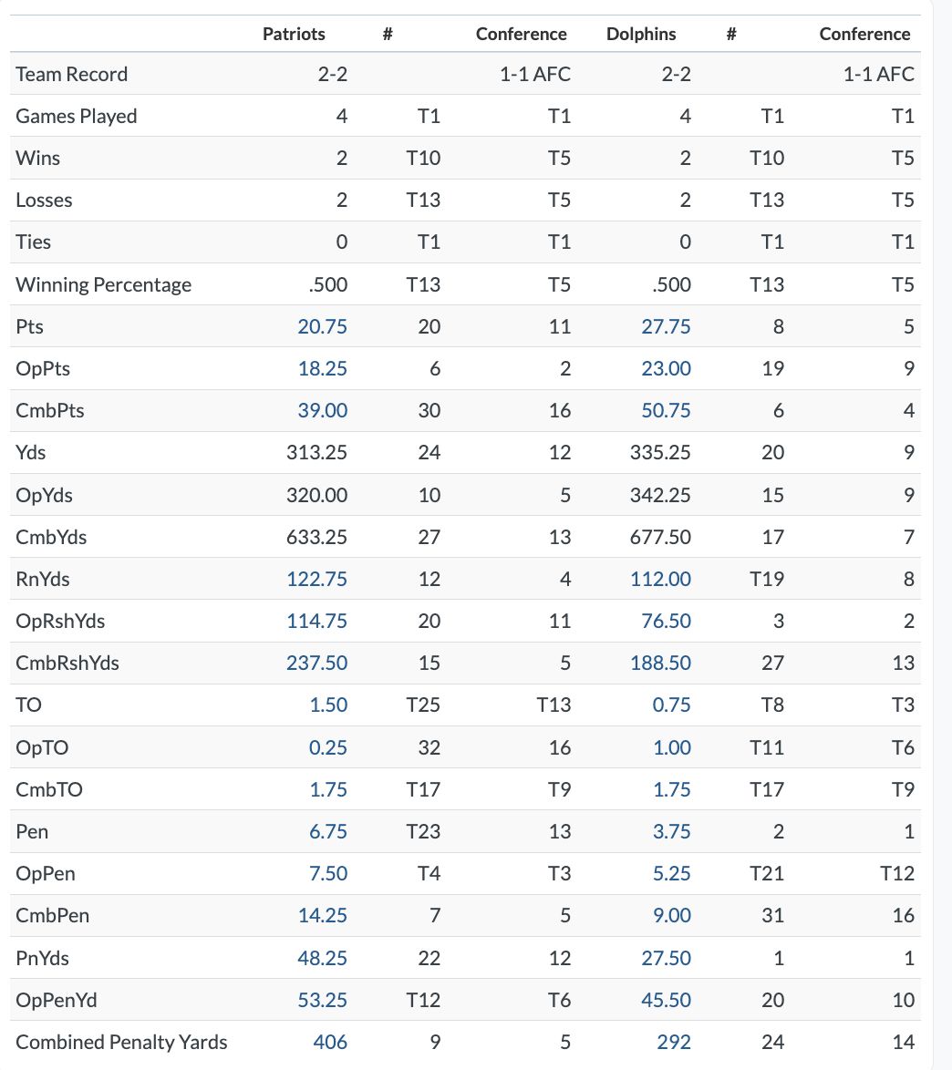Screen dimensions: 952x1070
Task: Select Dolphins RnYds value 112.00
Action: (x=660, y=579)
